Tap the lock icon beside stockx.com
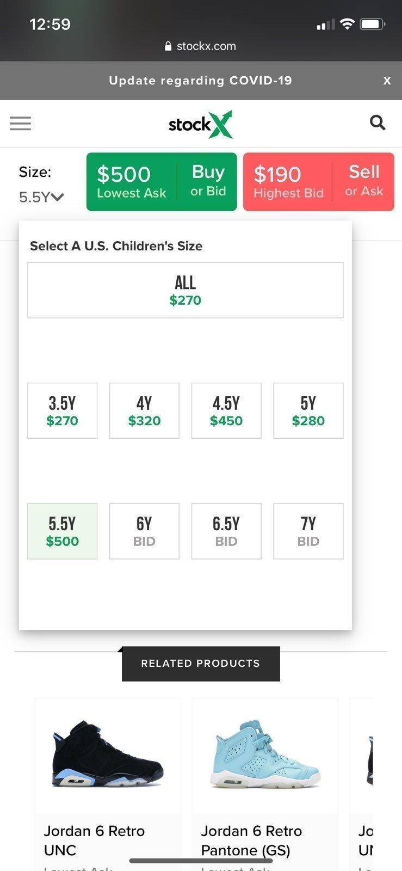The height and width of the screenshot is (871, 402). click(x=169, y=46)
